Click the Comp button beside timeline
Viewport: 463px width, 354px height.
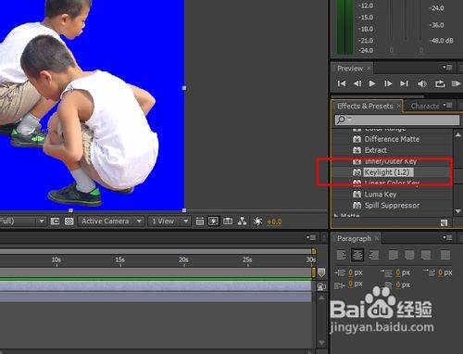[x=321, y=286]
